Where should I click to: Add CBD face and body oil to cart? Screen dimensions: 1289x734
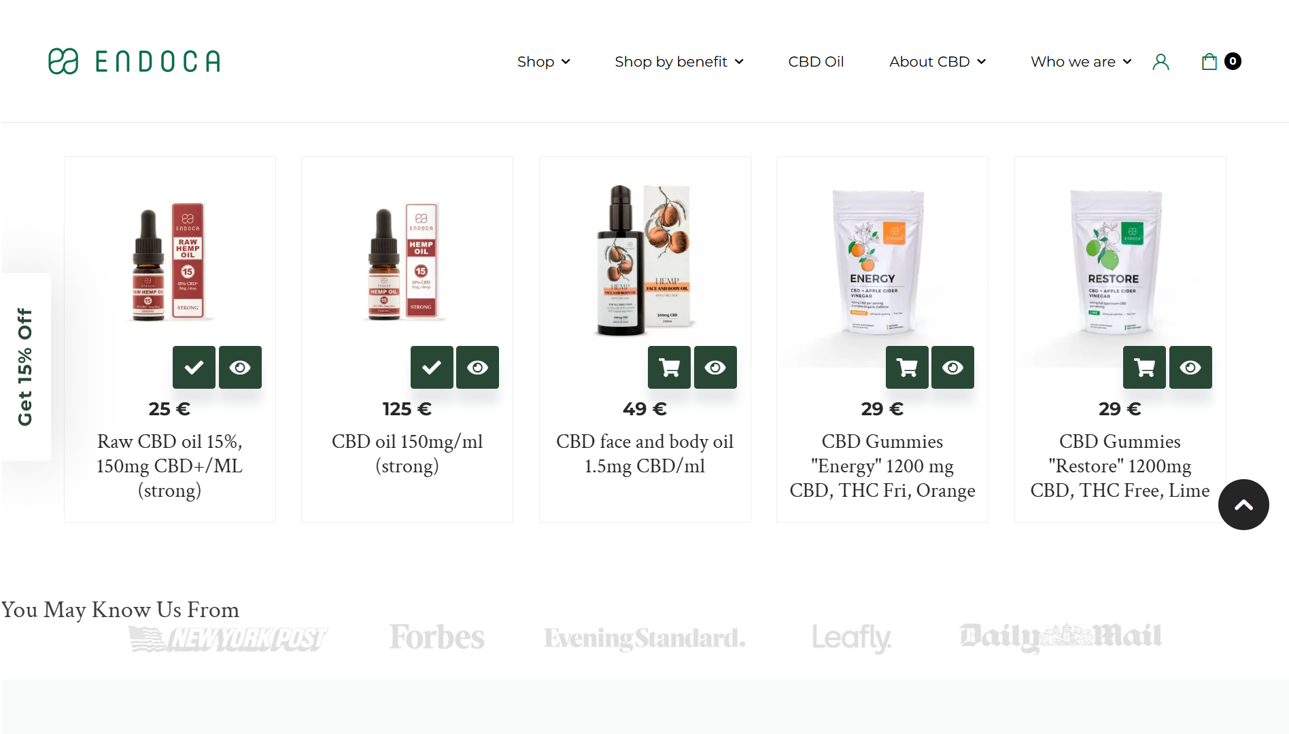pyautogui.click(x=669, y=367)
